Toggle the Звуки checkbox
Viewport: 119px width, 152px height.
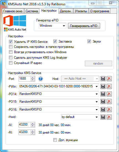(89, 41)
